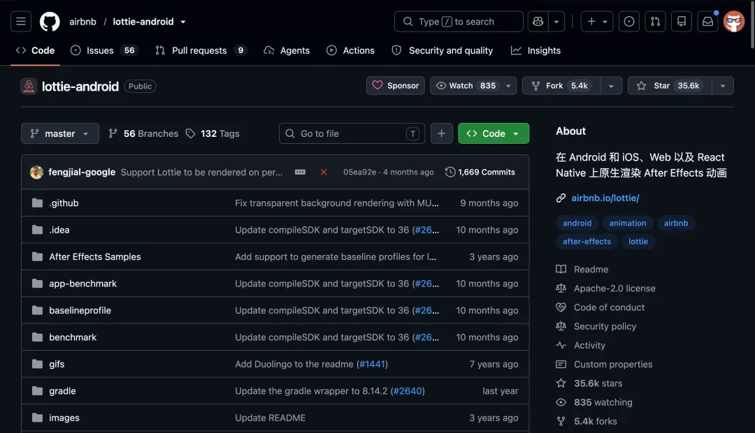The height and width of the screenshot is (433, 755).
Task: Click the animation topic tag
Action: point(627,223)
